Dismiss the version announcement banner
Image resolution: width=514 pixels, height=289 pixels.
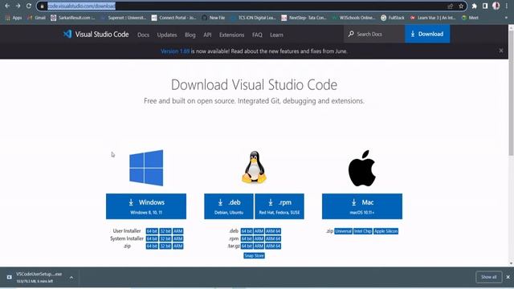pyautogui.click(x=501, y=51)
